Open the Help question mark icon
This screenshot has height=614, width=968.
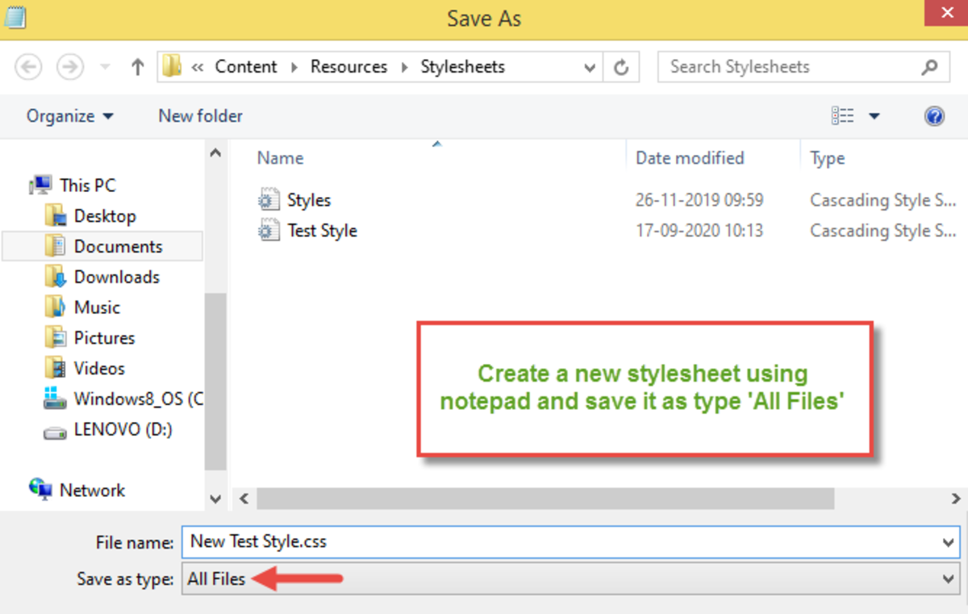point(934,116)
